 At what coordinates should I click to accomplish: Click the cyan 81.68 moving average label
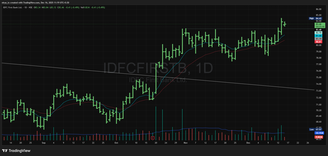pos(318,36)
